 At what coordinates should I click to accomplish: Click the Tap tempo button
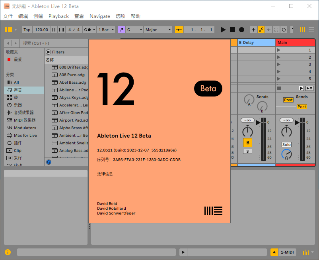coord(27,30)
